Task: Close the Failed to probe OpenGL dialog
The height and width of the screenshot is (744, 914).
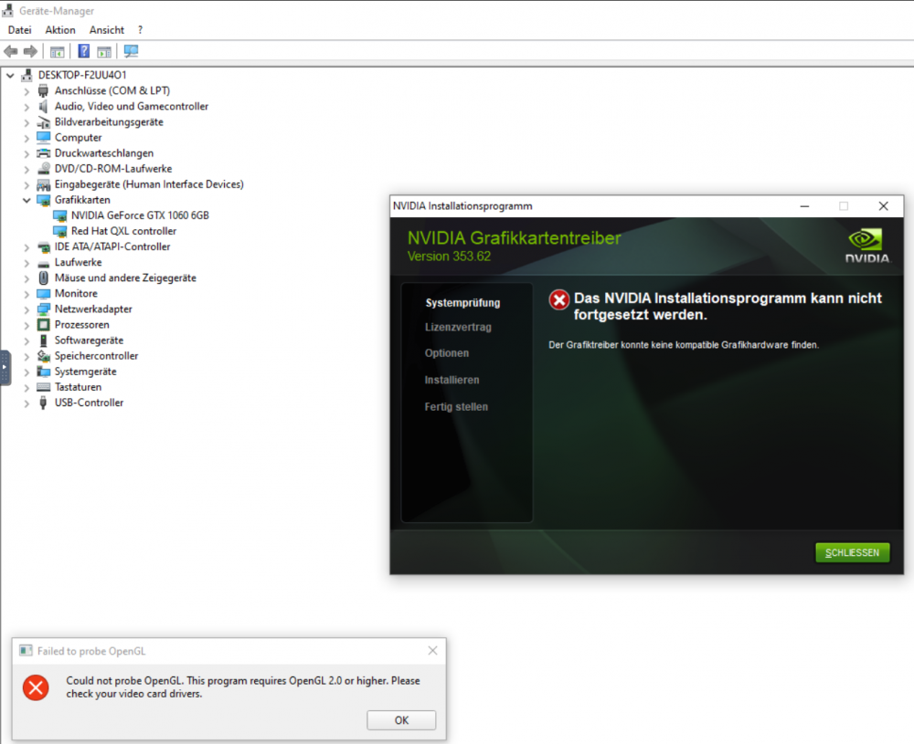Action: click(432, 650)
